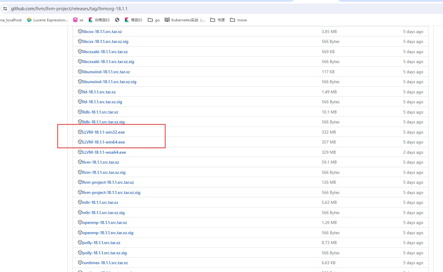Open the na_localhost bookmark

[11, 20]
